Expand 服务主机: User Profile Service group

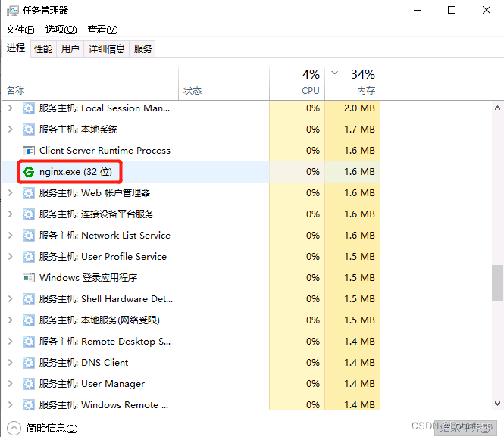click(x=11, y=256)
